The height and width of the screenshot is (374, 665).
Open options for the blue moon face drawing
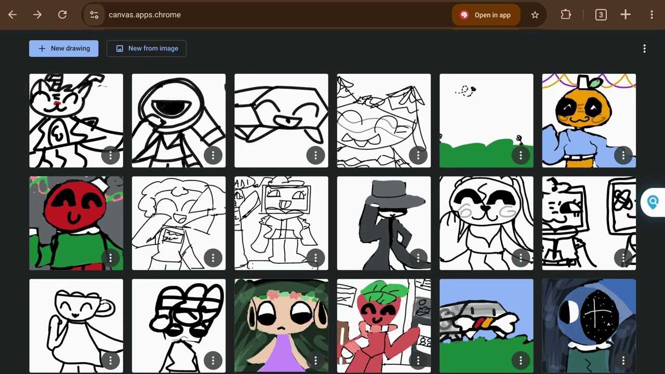pos(623,360)
